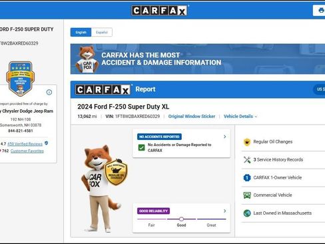
Task: Open the 459 Verified Reviews link
Action: 25,144
